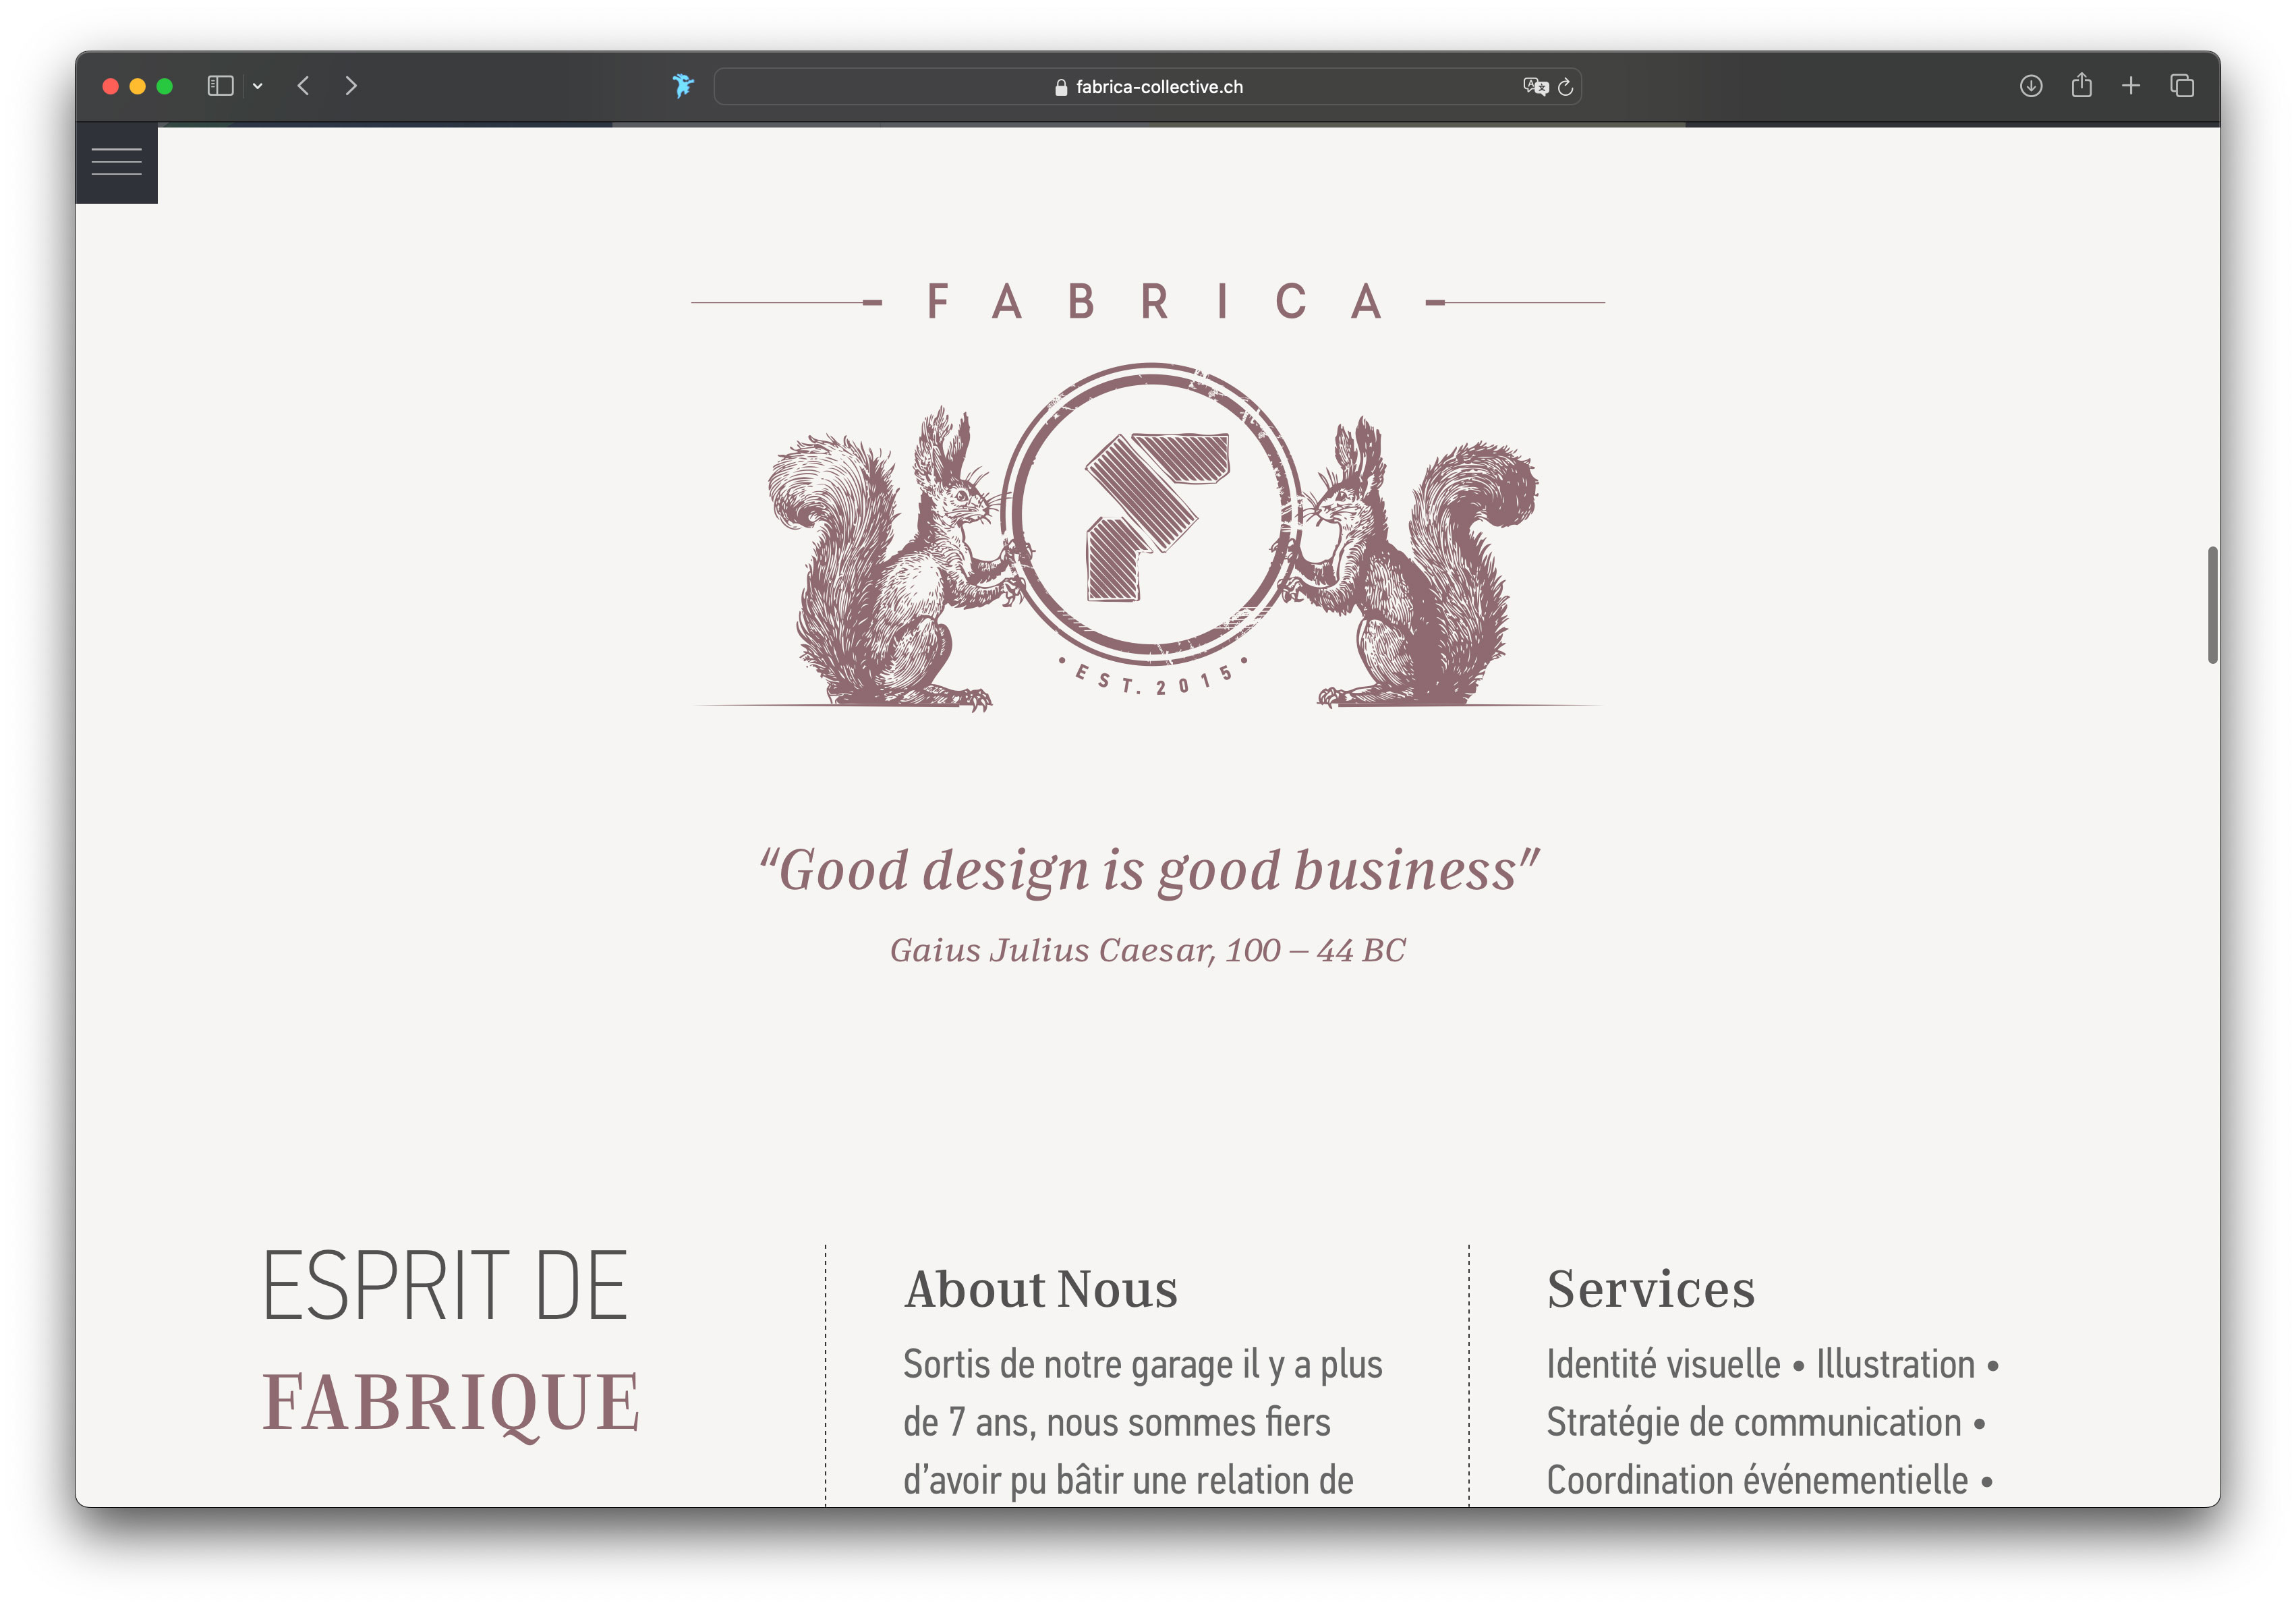Expand the sidebar tab group dropdown
The image size is (2296, 1607).
click(x=258, y=86)
